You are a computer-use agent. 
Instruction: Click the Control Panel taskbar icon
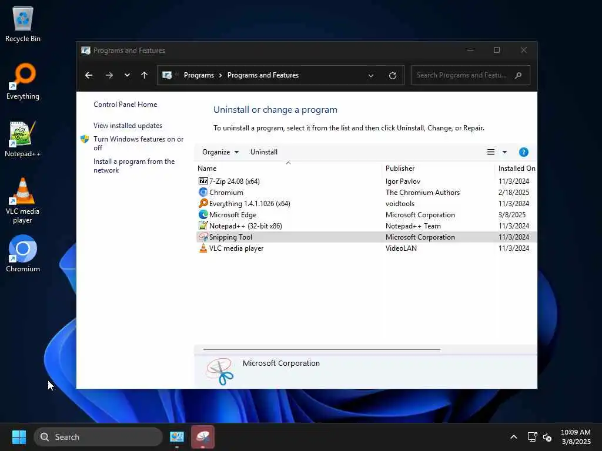tap(177, 437)
